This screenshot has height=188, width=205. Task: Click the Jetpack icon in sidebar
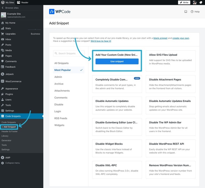point(2,74)
